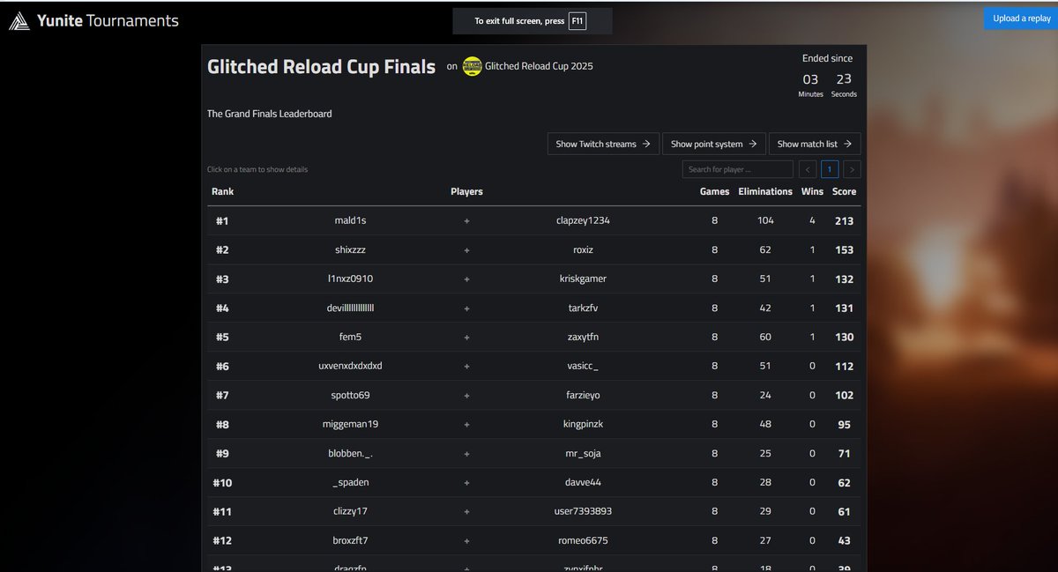Viewport: 1058px width, 572px height.
Task: Expand team row of fem5
Action: (x=534, y=337)
